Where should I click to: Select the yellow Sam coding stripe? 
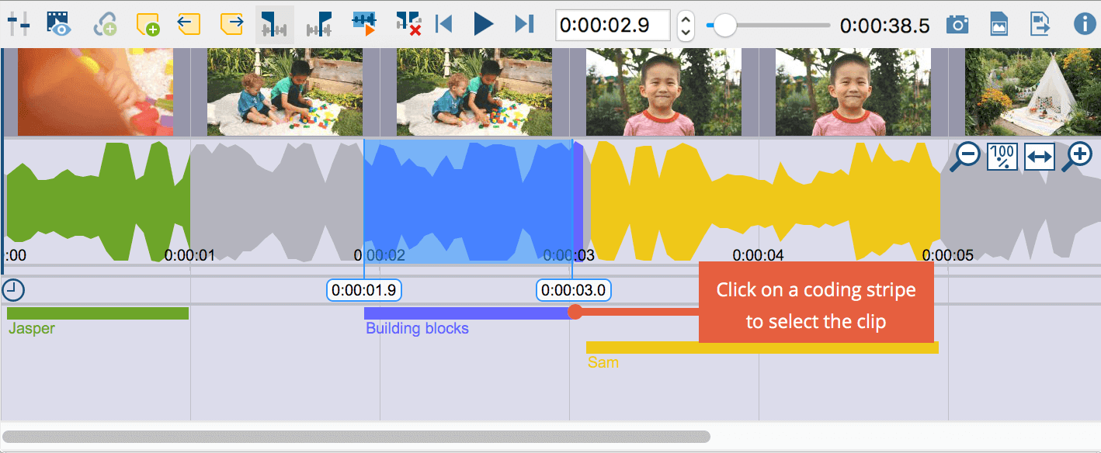click(762, 348)
